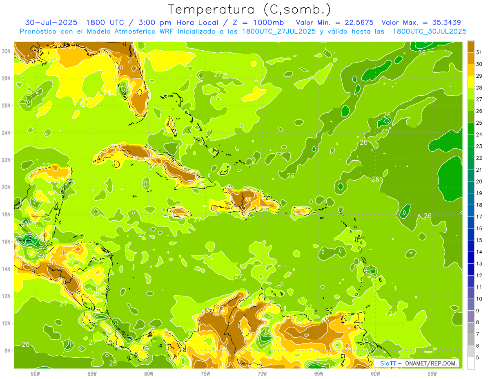Click the '12N' latitude axis label
This screenshot has width=490, height=379.
click(7, 296)
